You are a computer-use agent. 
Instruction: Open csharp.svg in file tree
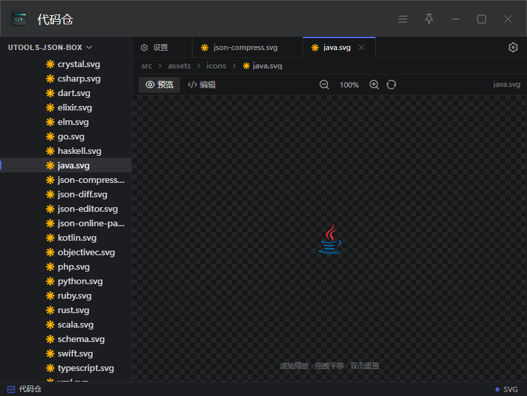point(66,79)
